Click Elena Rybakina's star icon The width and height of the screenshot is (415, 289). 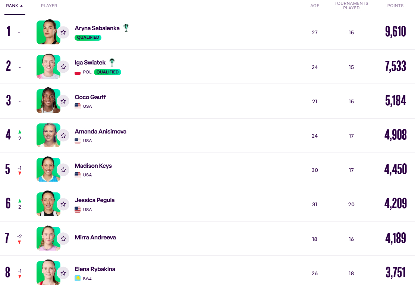63,273
